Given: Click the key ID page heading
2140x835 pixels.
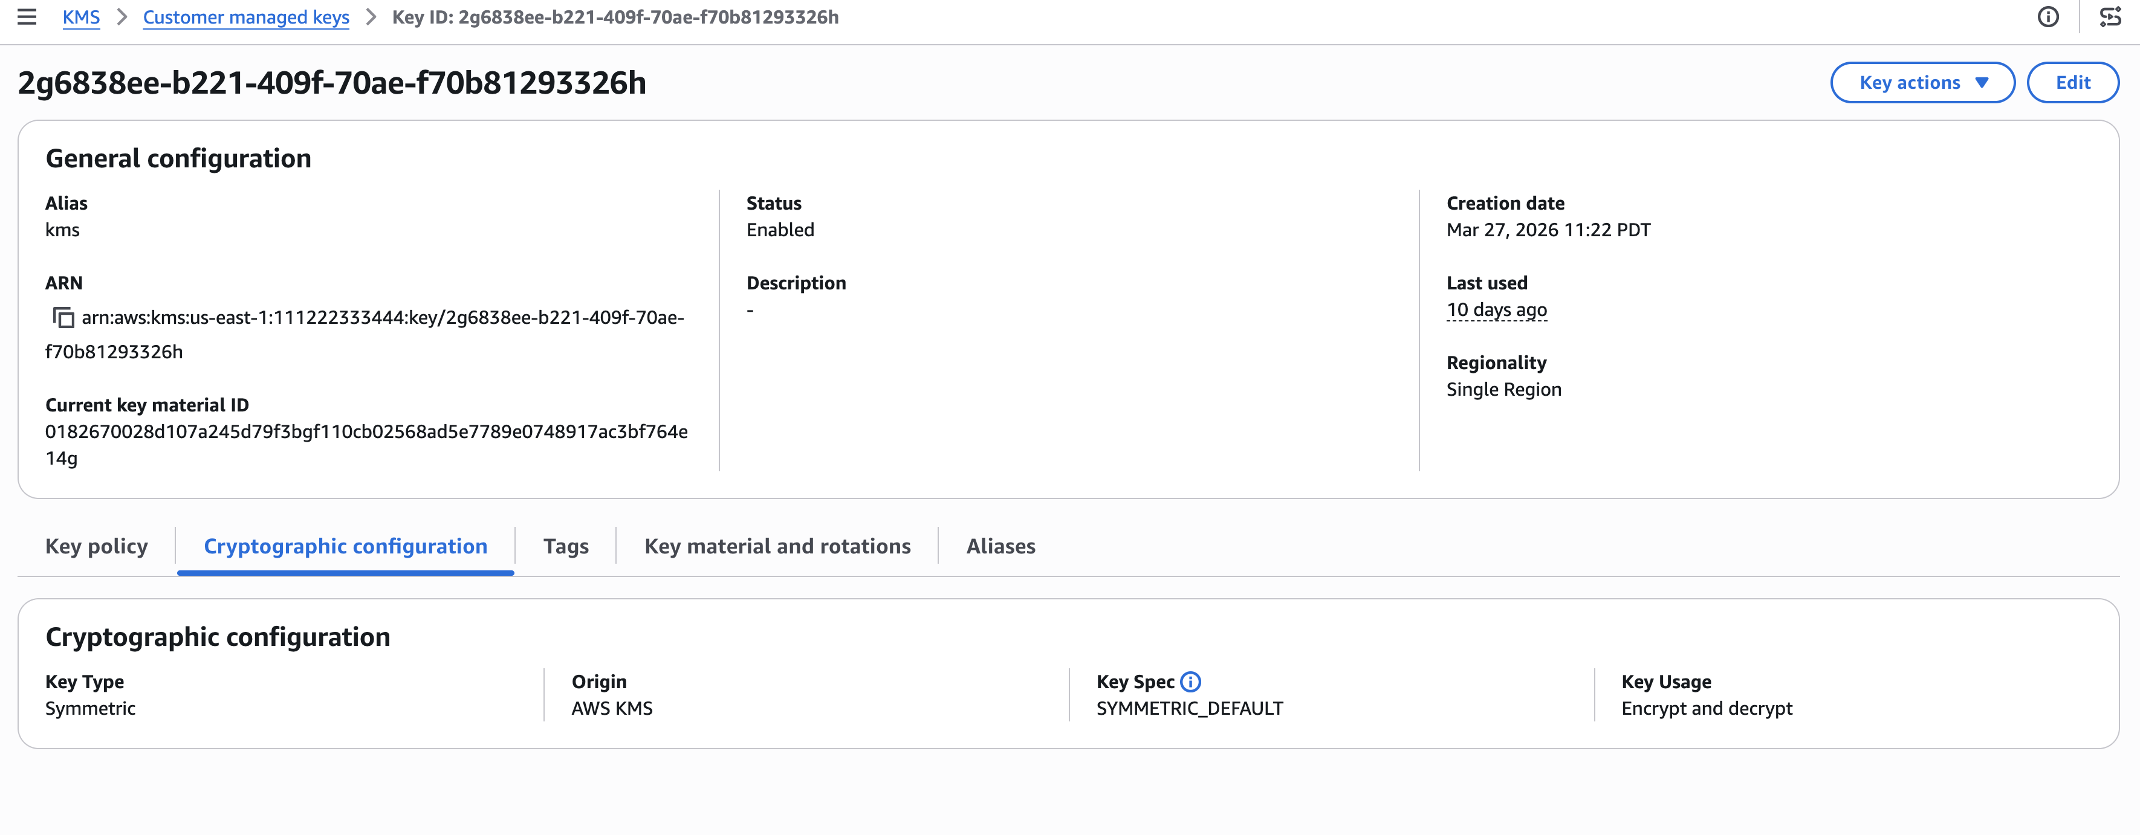Looking at the screenshot, I should tap(331, 83).
